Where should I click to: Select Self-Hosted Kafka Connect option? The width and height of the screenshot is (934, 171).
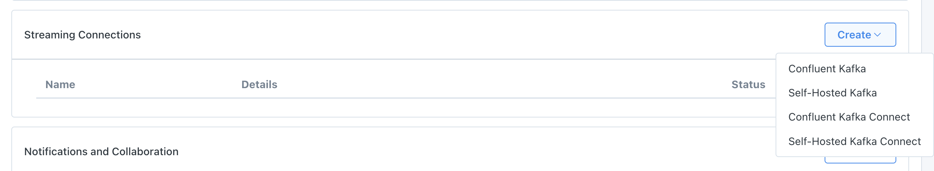click(x=854, y=142)
